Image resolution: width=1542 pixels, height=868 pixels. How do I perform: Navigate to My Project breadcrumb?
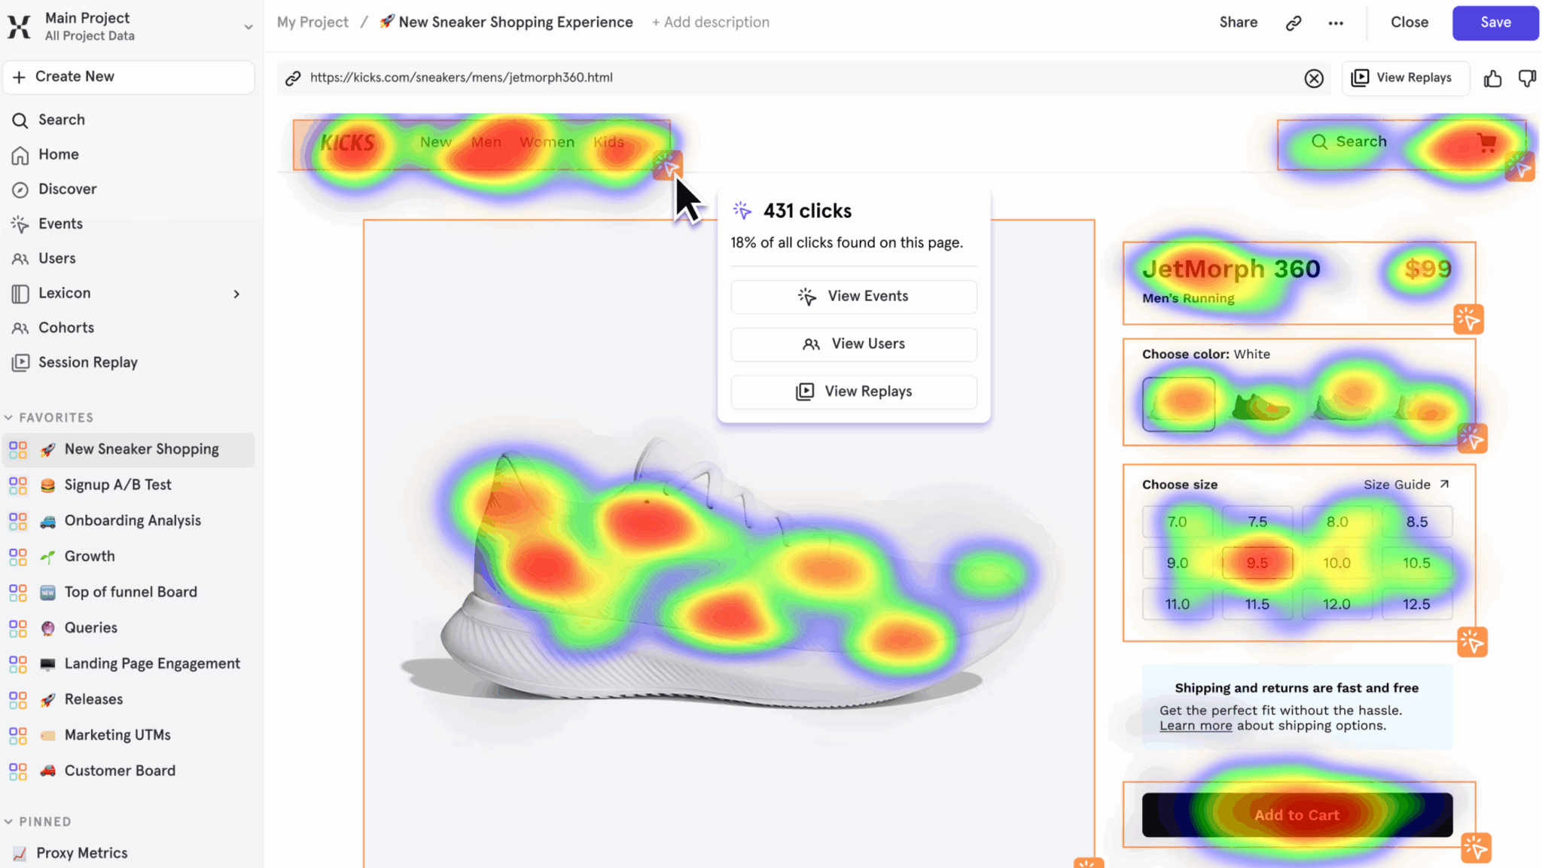(312, 22)
